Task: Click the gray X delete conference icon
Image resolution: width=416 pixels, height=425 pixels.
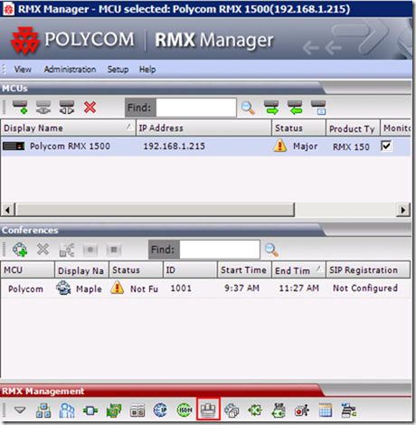Action: click(x=43, y=250)
